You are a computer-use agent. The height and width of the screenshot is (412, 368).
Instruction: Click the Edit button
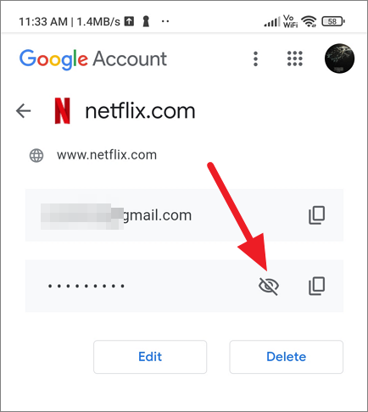pos(150,357)
